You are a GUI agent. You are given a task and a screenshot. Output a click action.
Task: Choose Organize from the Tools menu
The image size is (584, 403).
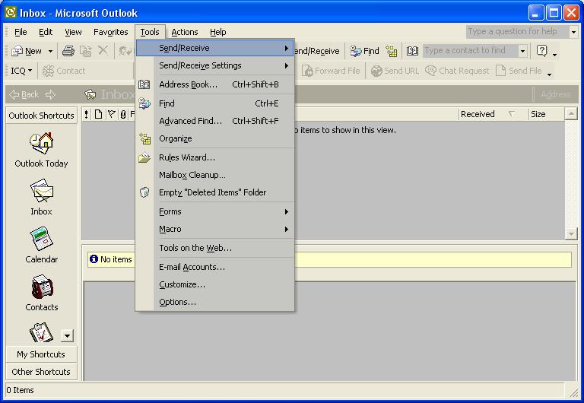[x=215, y=138]
